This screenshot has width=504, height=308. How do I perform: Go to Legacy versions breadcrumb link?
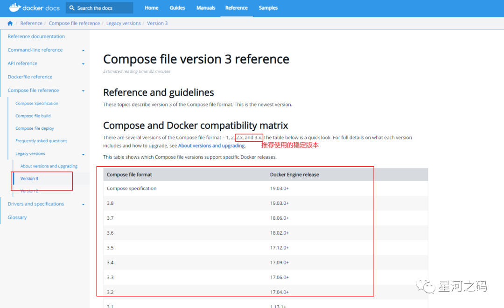pyautogui.click(x=123, y=23)
